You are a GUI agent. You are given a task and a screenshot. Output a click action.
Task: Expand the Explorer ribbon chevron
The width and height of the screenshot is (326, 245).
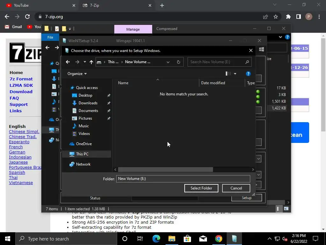tap(280, 37)
